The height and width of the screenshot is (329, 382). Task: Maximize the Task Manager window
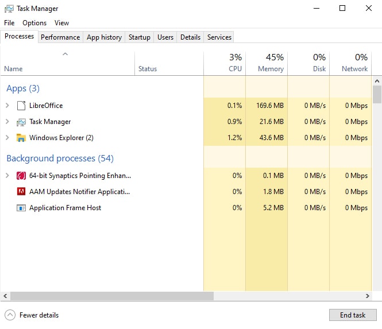(342, 8)
